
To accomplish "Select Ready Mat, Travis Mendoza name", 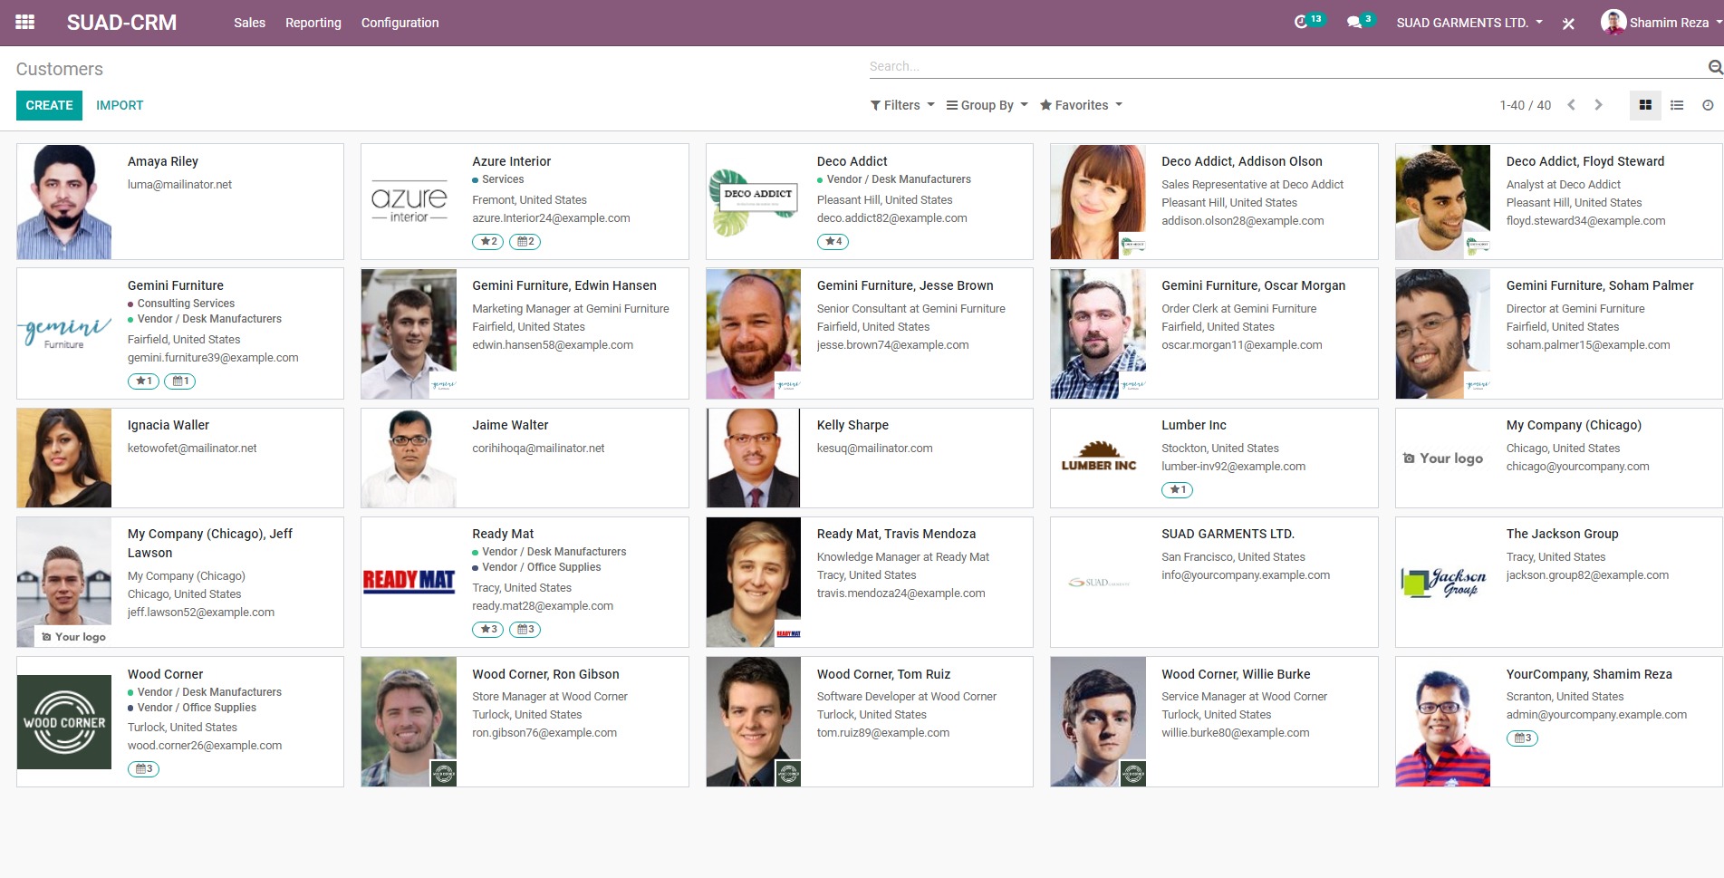I will coord(896,534).
